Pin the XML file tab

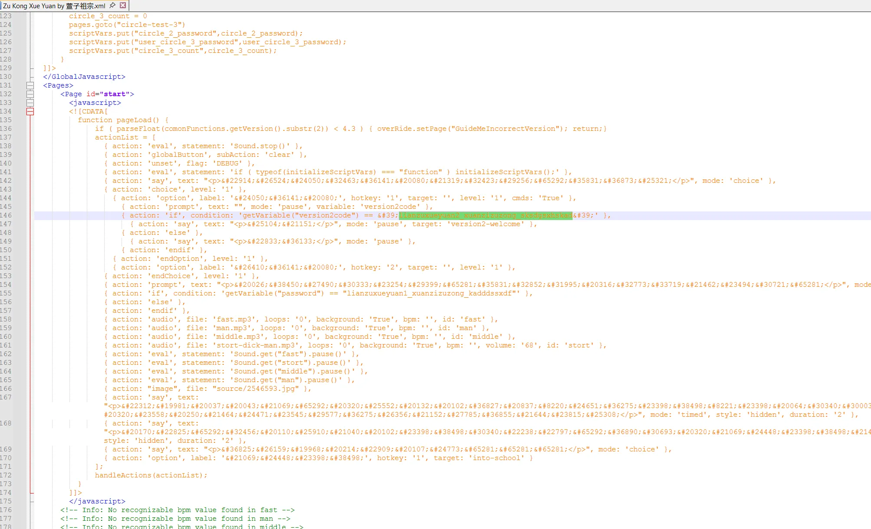click(112, 5)
